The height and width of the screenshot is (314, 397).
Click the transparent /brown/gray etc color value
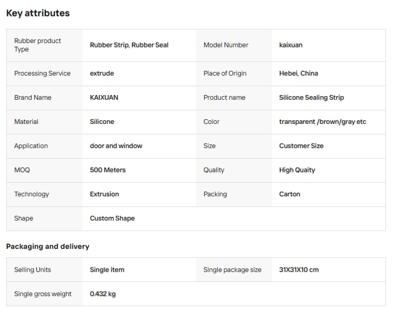click(x=323, y=122)
